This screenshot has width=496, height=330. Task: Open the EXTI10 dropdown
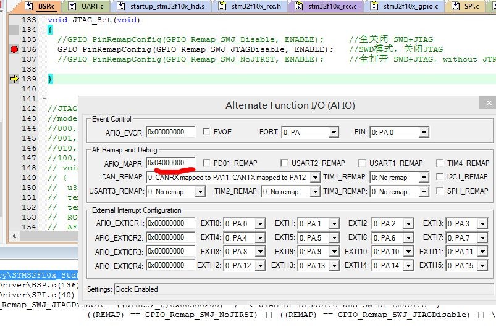(x=392, y=252)
